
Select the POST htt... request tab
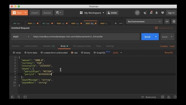point(91,23)
